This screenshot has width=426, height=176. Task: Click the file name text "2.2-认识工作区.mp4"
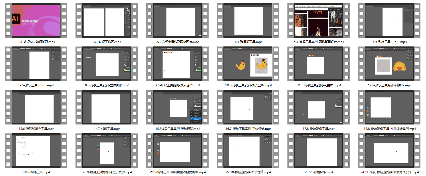coord(107,42)
